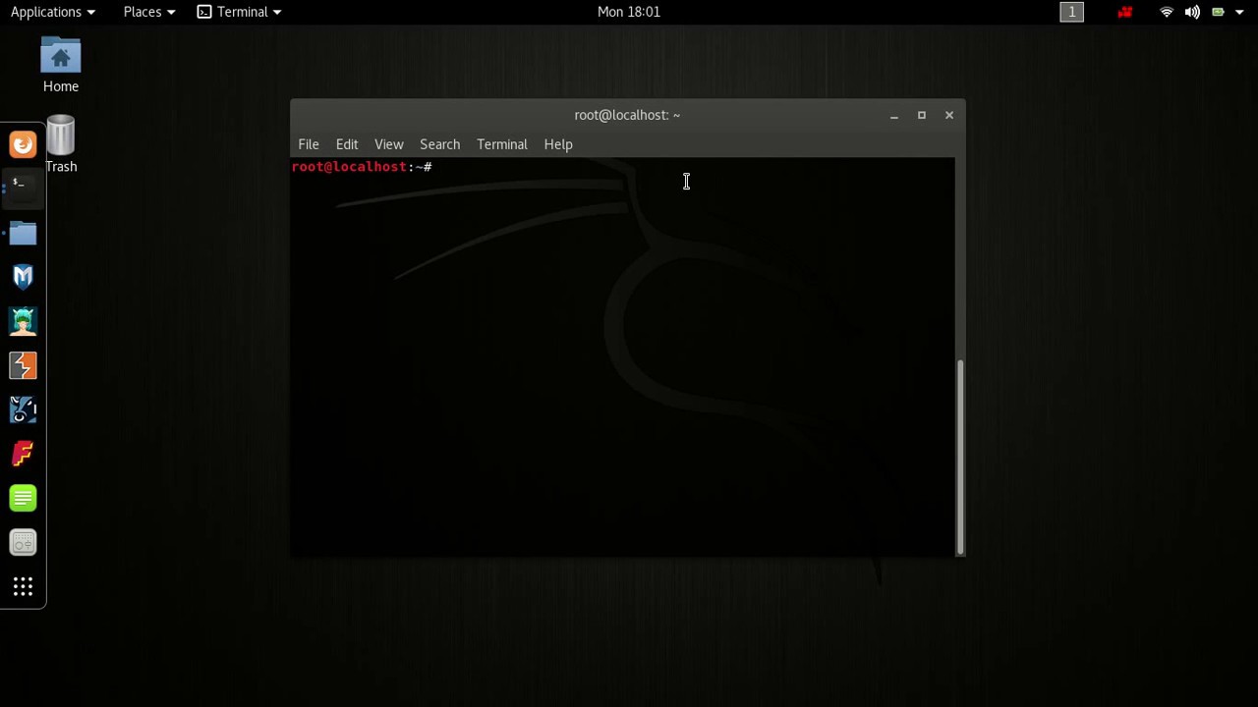
Task: Click the battery status icon
Action: [x=1218, y=12]
